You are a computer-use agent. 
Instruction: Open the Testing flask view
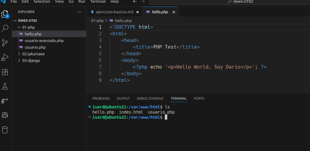coord(5,86)
